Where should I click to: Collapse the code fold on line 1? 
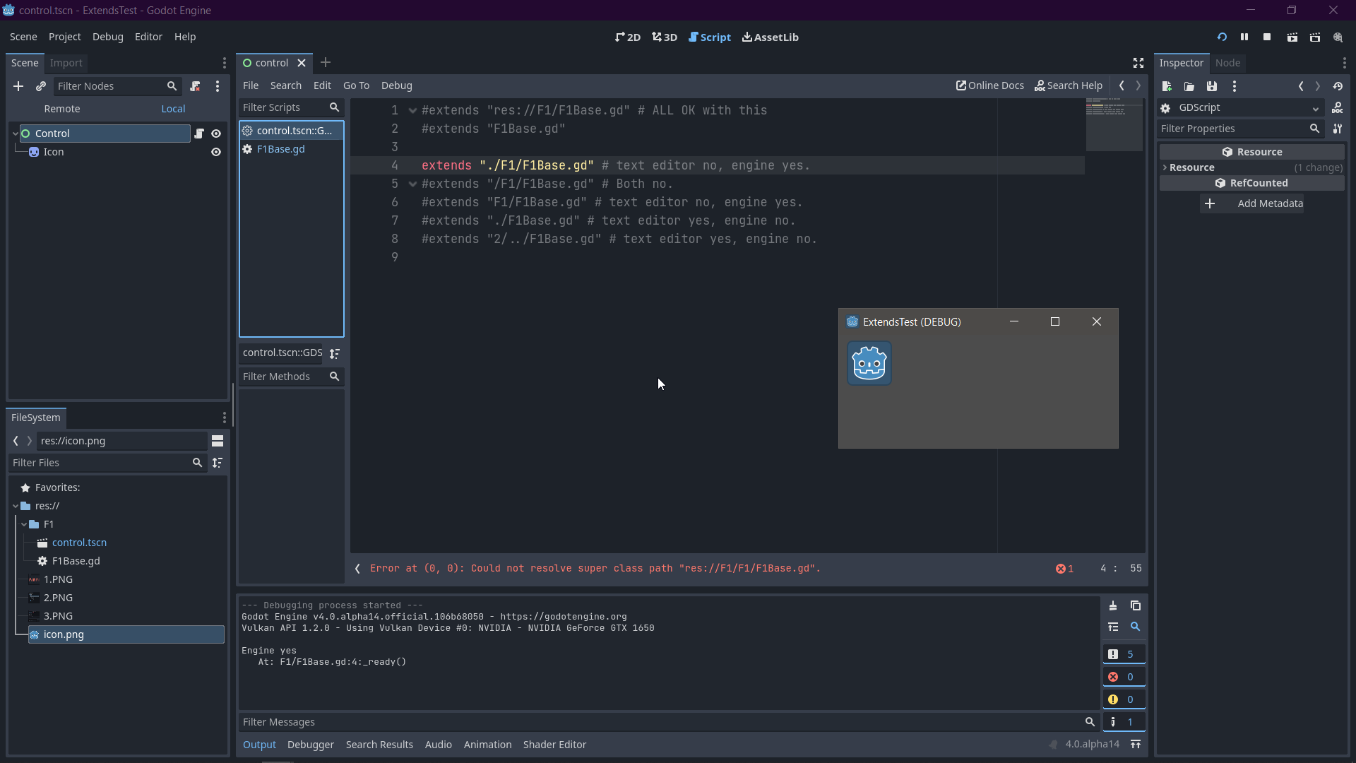412,110
